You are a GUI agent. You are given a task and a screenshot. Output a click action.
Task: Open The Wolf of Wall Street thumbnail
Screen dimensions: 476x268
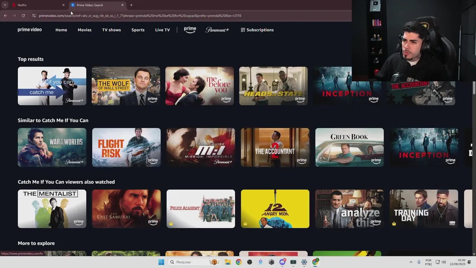point(126,86)
